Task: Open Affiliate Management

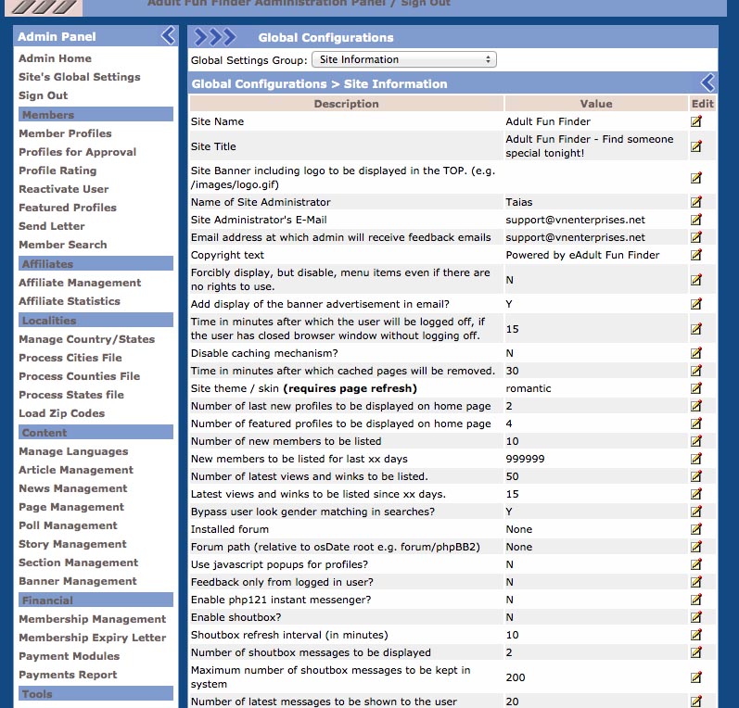Action: pyautogui.click(x=80, y=283)
